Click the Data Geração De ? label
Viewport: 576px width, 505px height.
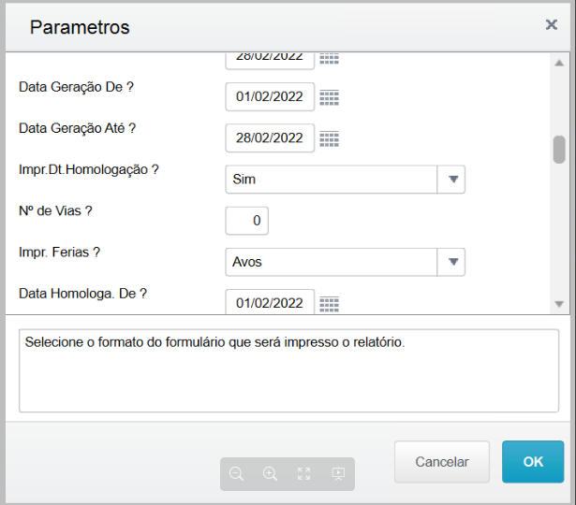[76, 87]
